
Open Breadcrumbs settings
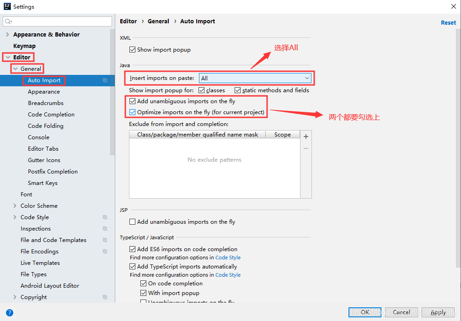(46, 103)
